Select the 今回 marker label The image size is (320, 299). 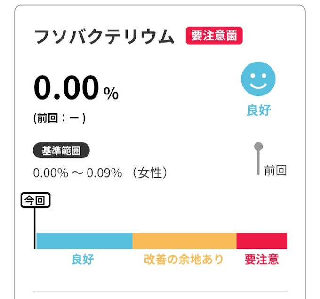coord(35,201)
